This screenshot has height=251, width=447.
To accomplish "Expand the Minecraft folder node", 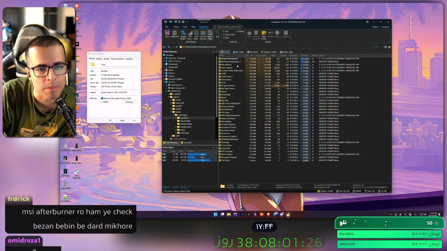I will (x=171, y=103).
